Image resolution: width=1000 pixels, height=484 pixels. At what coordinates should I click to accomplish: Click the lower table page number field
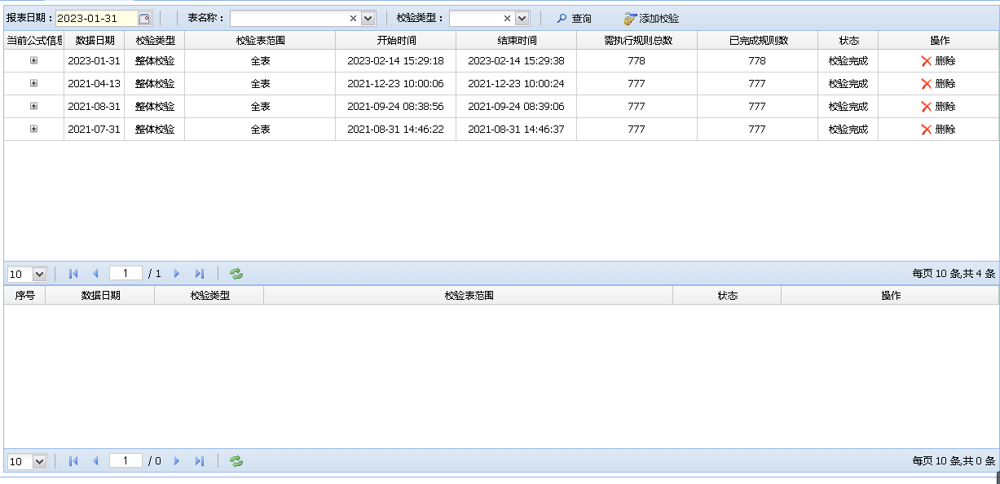pos(126,461)
